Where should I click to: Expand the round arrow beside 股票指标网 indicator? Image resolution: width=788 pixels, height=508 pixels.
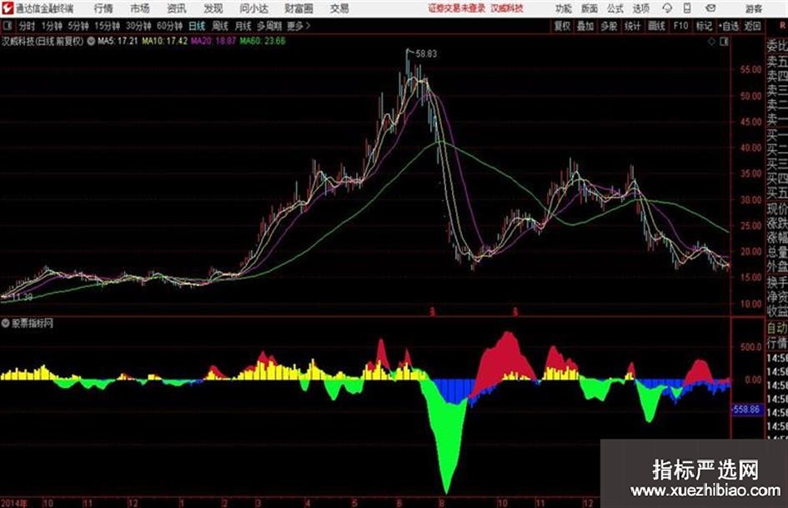[x=5, y=323]
